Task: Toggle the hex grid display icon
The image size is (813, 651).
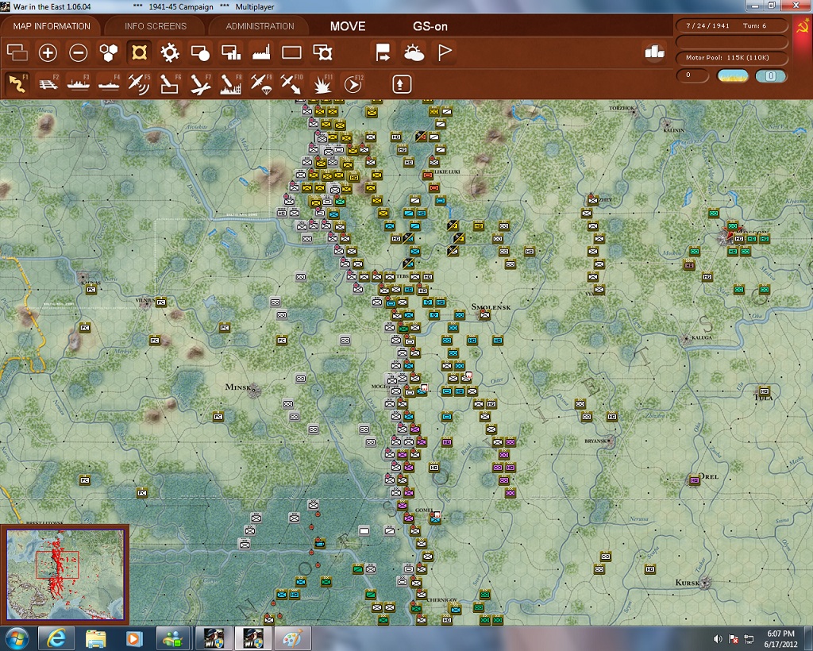Action: coord(108,52)
